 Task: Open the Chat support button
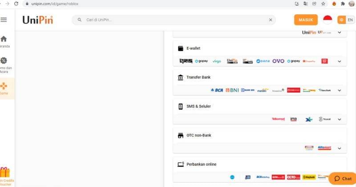342,178
